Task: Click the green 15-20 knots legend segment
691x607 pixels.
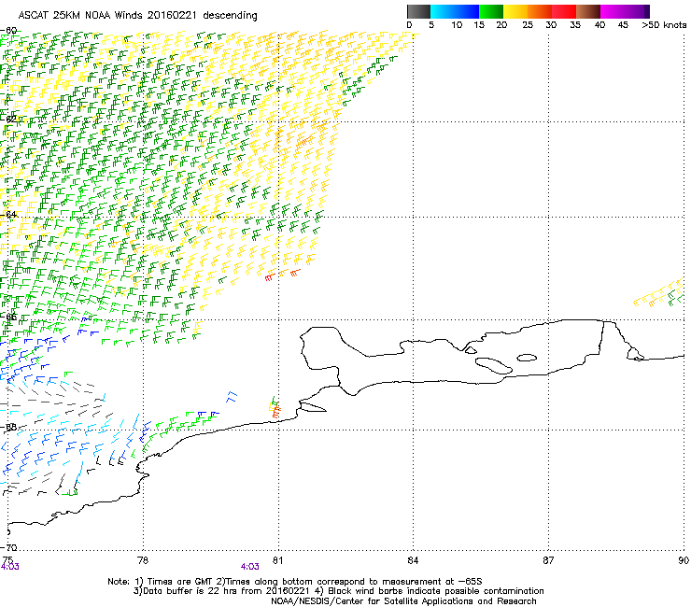Action: 491,11
